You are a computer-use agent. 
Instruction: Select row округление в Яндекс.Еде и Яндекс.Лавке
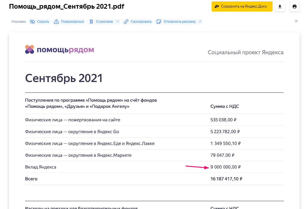click(x=154, y=144)
